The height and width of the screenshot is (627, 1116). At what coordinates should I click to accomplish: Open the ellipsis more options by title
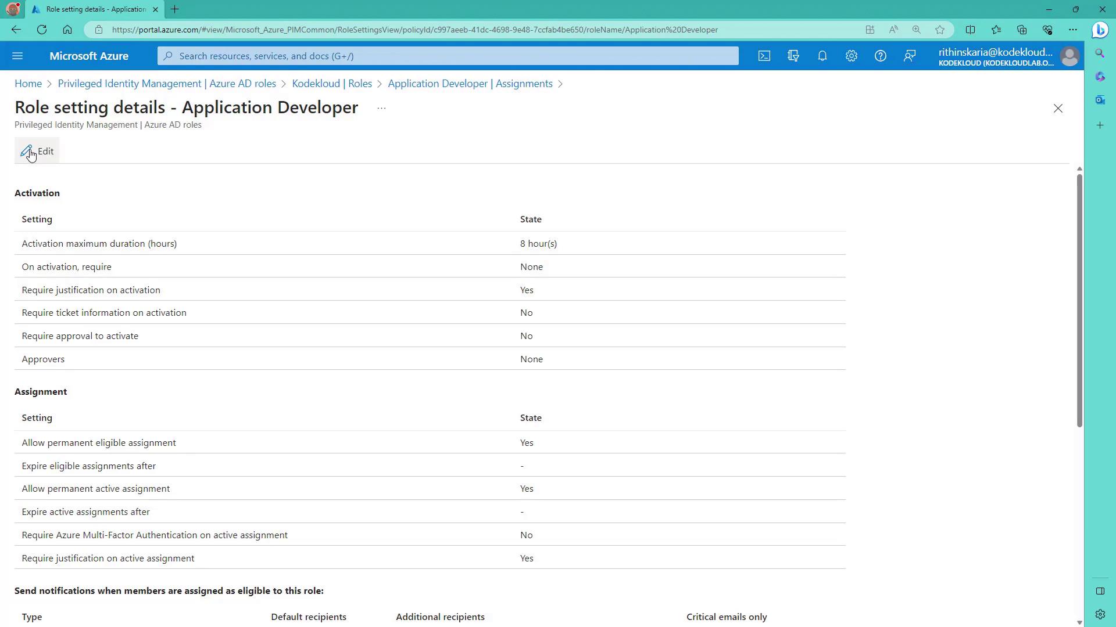[381, 108]
